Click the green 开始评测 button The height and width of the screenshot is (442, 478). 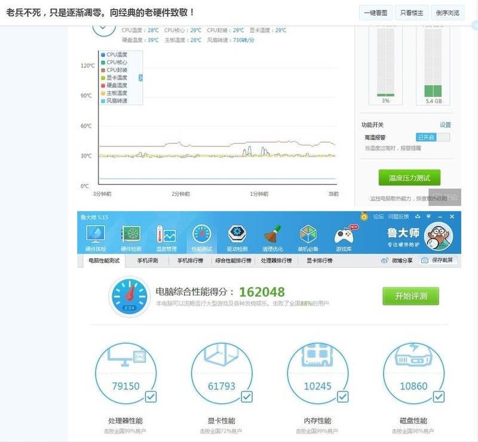tap(411, 296)
